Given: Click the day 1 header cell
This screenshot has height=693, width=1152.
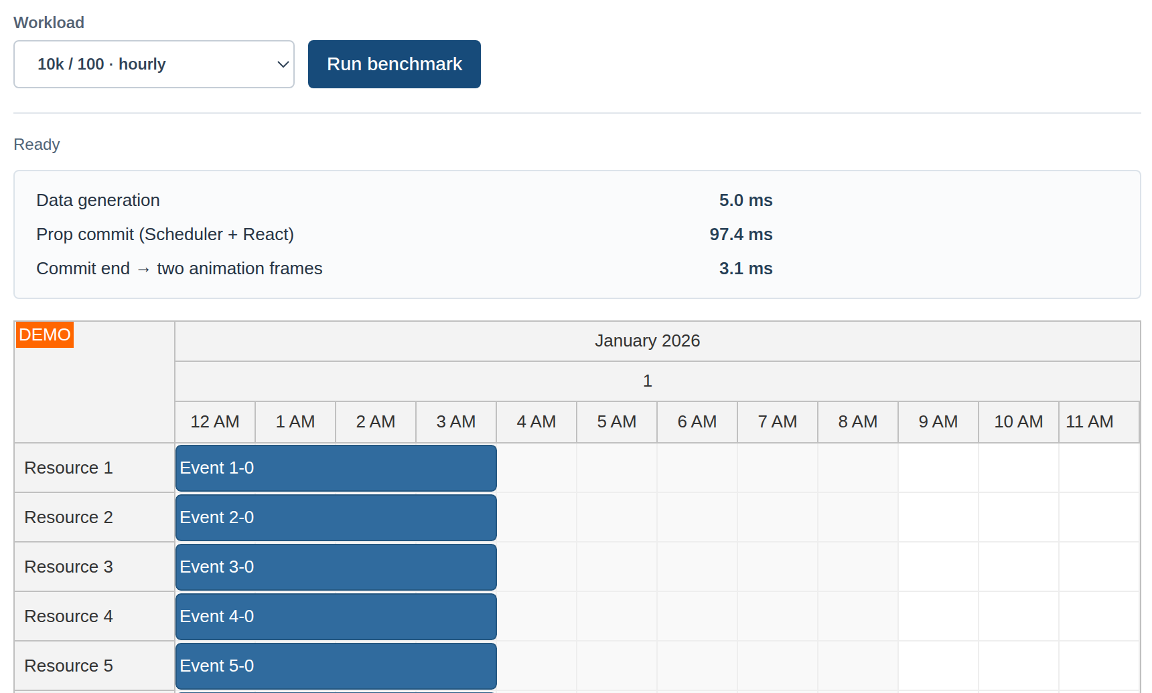Looking at the screenshot, I should click(658, 381).
